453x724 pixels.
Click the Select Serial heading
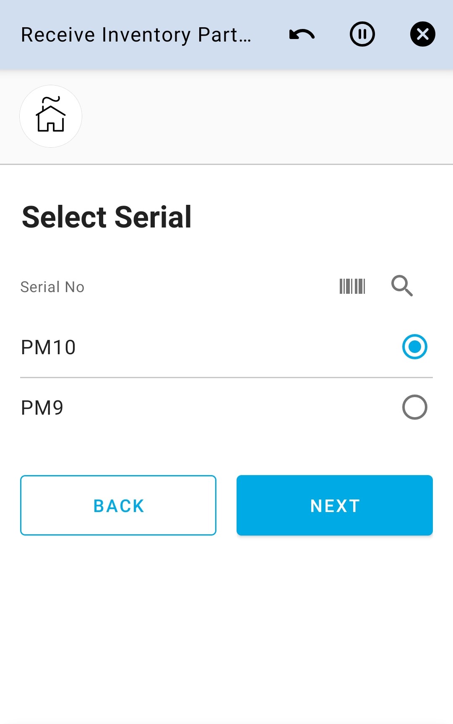coord(107,217)
